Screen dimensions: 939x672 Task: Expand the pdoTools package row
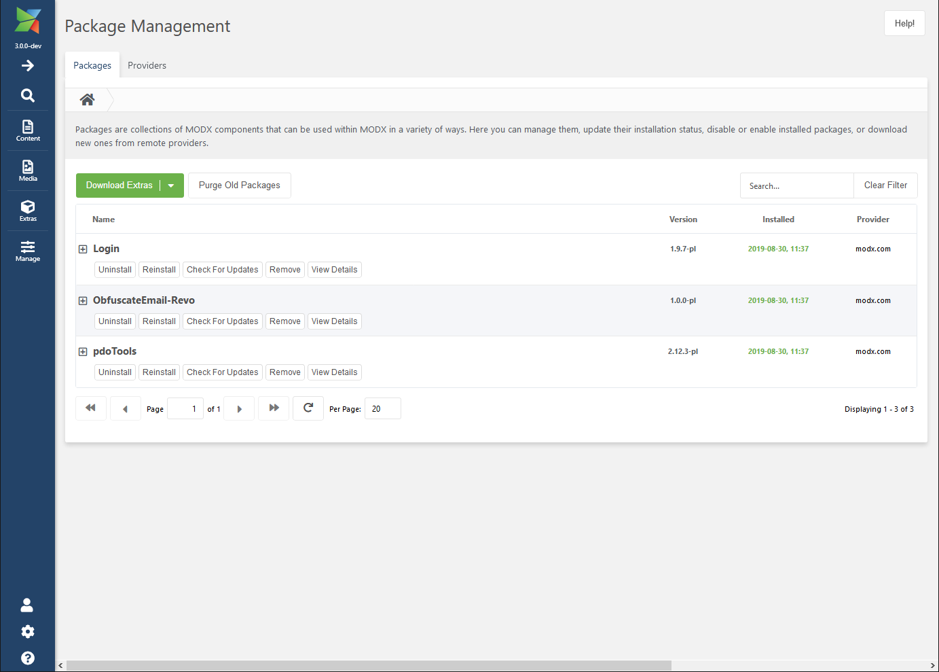pos(83,352)
